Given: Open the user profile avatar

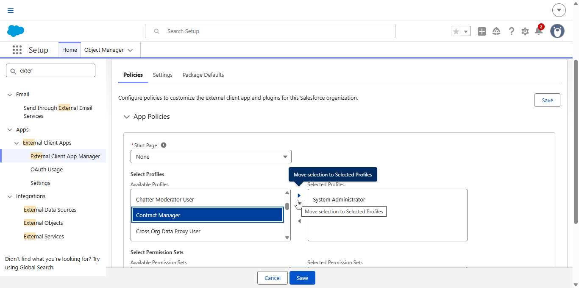Looking at the screenshot, I should pos(557,31).
